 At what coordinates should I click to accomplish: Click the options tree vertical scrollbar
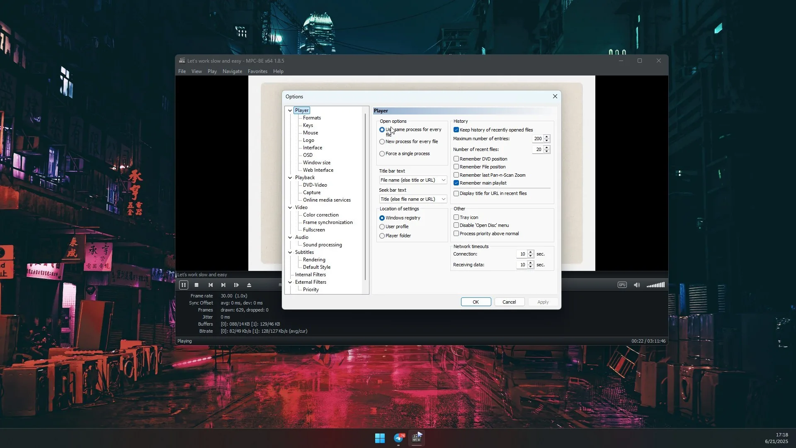click(x=365, y=197)
